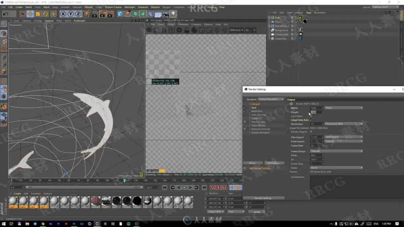Select the Rotate tool icon
The image size is (404, 227).
(x=45, y=14)
